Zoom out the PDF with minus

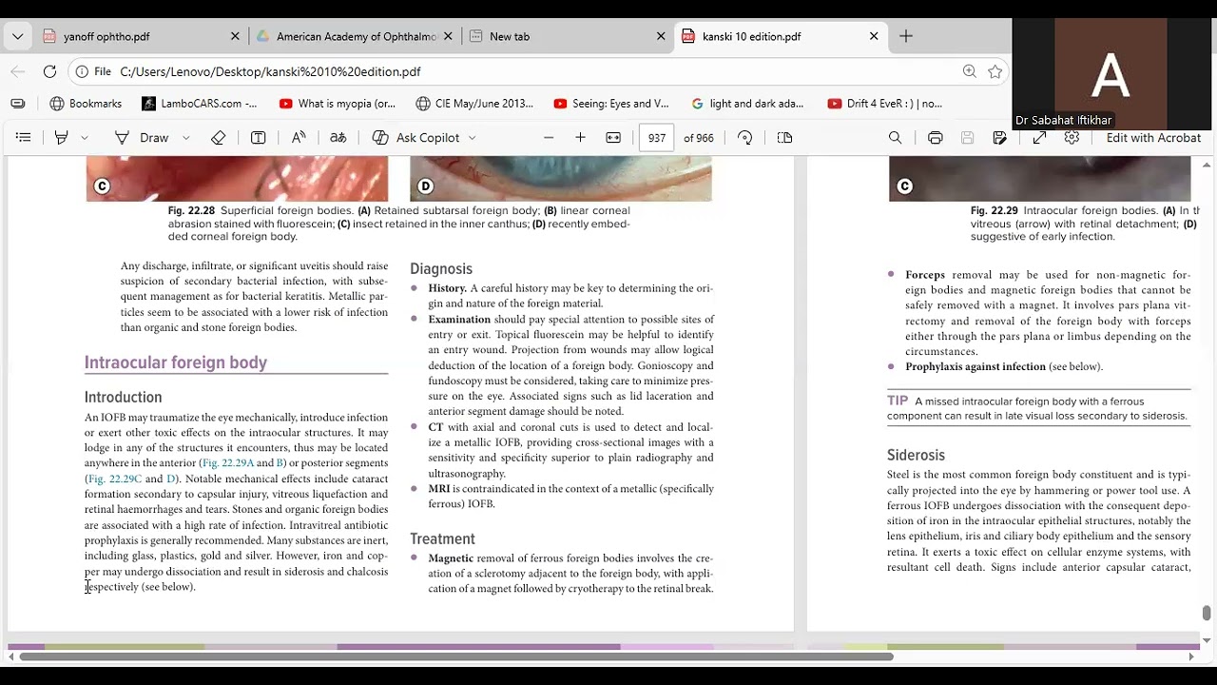549,138
